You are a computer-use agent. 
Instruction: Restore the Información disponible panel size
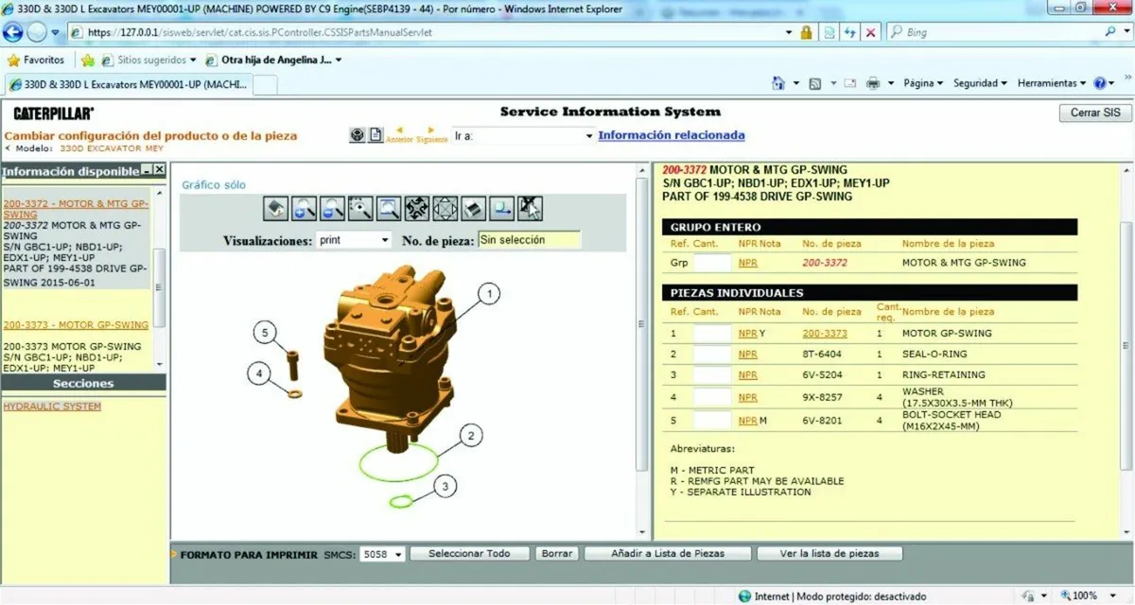click(x=147, y=170)
